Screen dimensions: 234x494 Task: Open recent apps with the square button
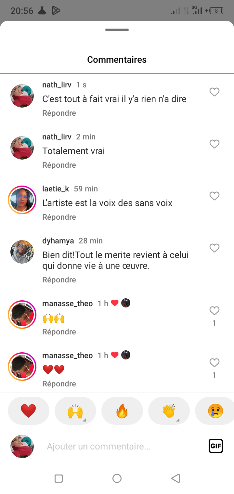pyautogui.click(x=58, y=478)
